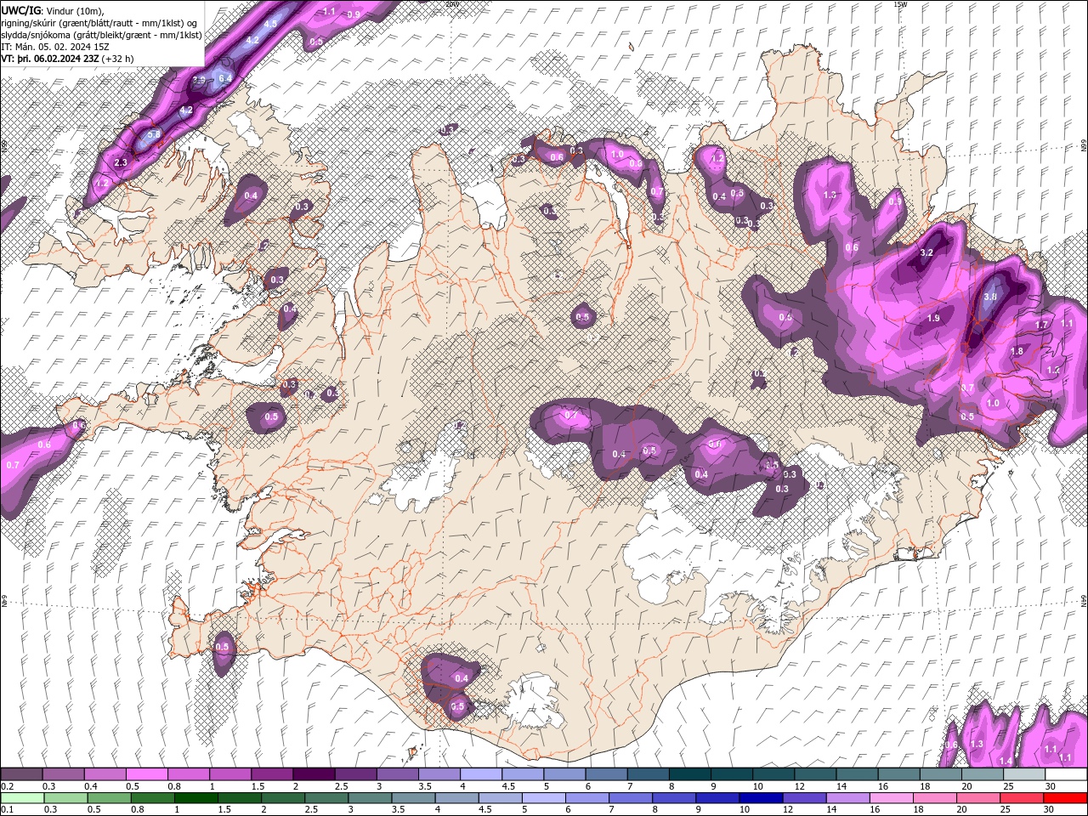Click the 6.4 precipitation value on the map
Viewport: 1088px width, 816px height.
coord(225,78)
